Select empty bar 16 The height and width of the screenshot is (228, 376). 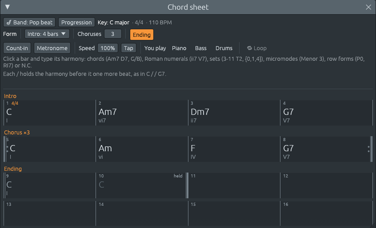point(326,213)
